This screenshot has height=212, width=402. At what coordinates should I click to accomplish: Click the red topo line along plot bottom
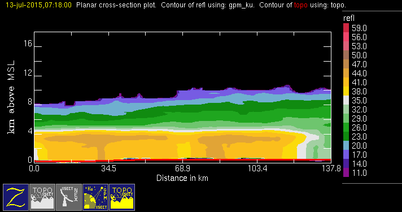pyautogui.click(x=182, y=160)
